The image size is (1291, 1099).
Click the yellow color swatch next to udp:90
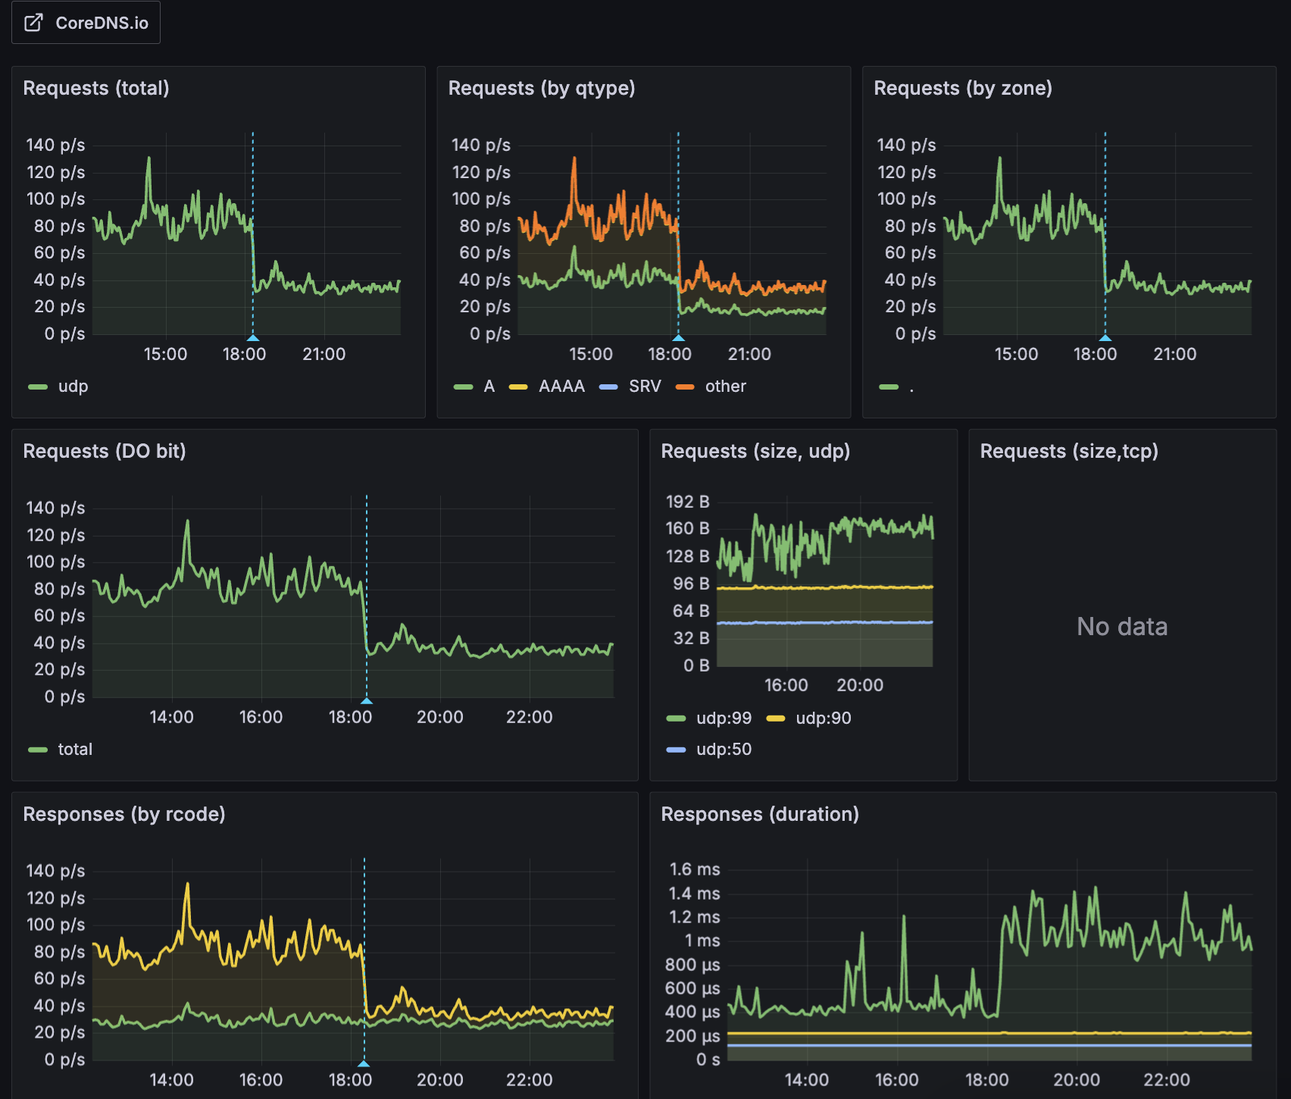pos(777,718)
